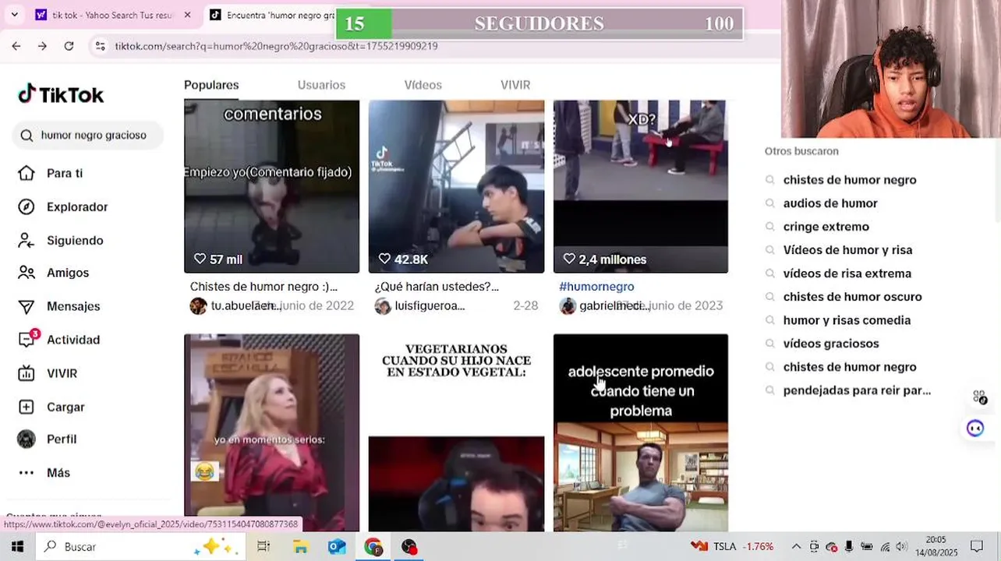The height and width of the screenshot is (561, 1001).
Task: Open the Más three-dots icon
Action: pos(27,472)
